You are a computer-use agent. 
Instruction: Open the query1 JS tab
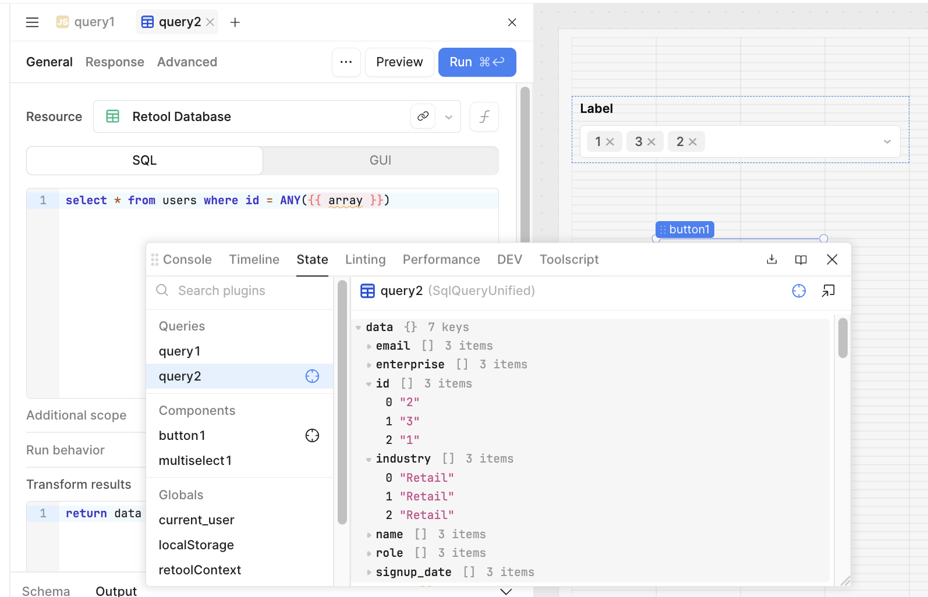pos(86,22)
